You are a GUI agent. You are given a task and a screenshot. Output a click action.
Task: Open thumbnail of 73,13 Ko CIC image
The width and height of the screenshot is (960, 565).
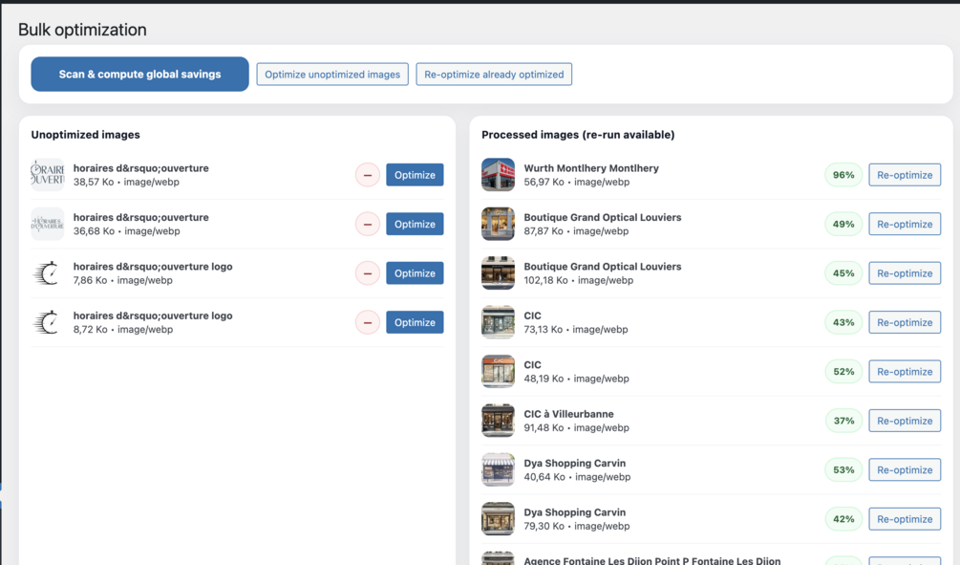point(498,322)
